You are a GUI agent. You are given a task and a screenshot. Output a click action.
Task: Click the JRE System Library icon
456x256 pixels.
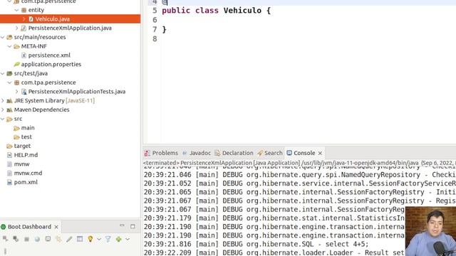coord(9,100)
